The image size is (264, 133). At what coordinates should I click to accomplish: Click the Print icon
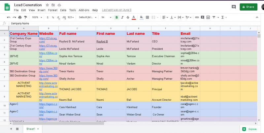[20, 17]
